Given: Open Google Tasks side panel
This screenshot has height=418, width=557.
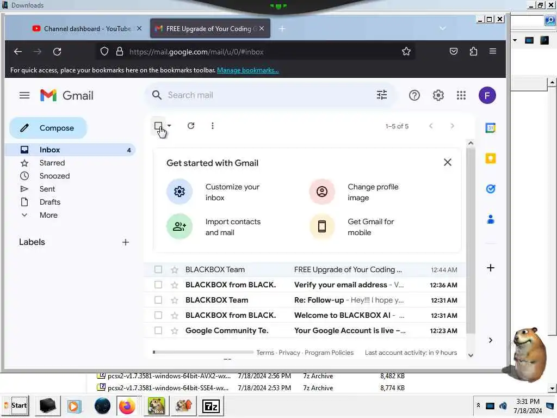Looking at the screenshot, I should click(x=490, y=189).
